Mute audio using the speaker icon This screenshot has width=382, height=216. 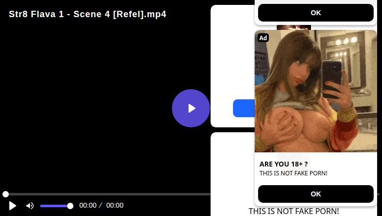(x=30, y=206)
